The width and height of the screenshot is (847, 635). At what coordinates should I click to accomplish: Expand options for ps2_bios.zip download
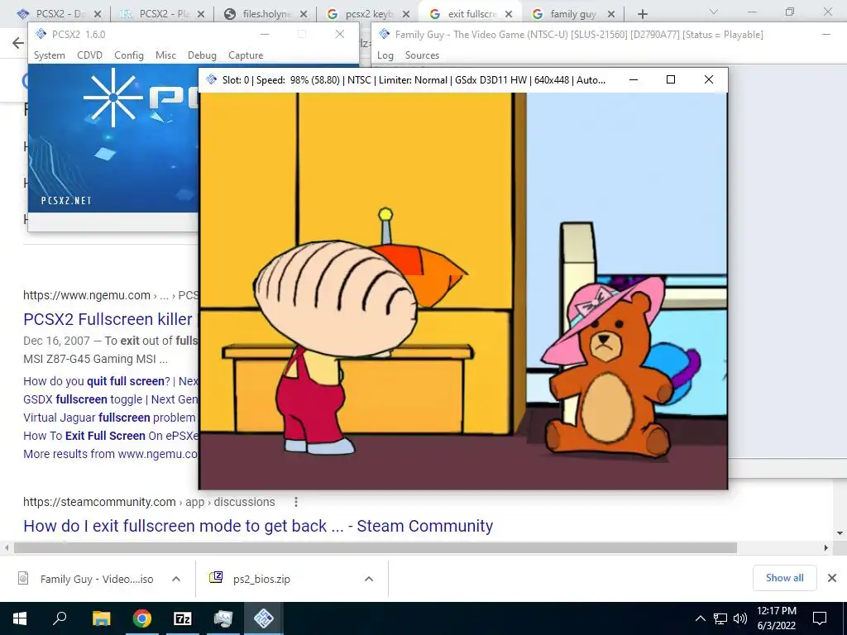click(x=369, y=579)
